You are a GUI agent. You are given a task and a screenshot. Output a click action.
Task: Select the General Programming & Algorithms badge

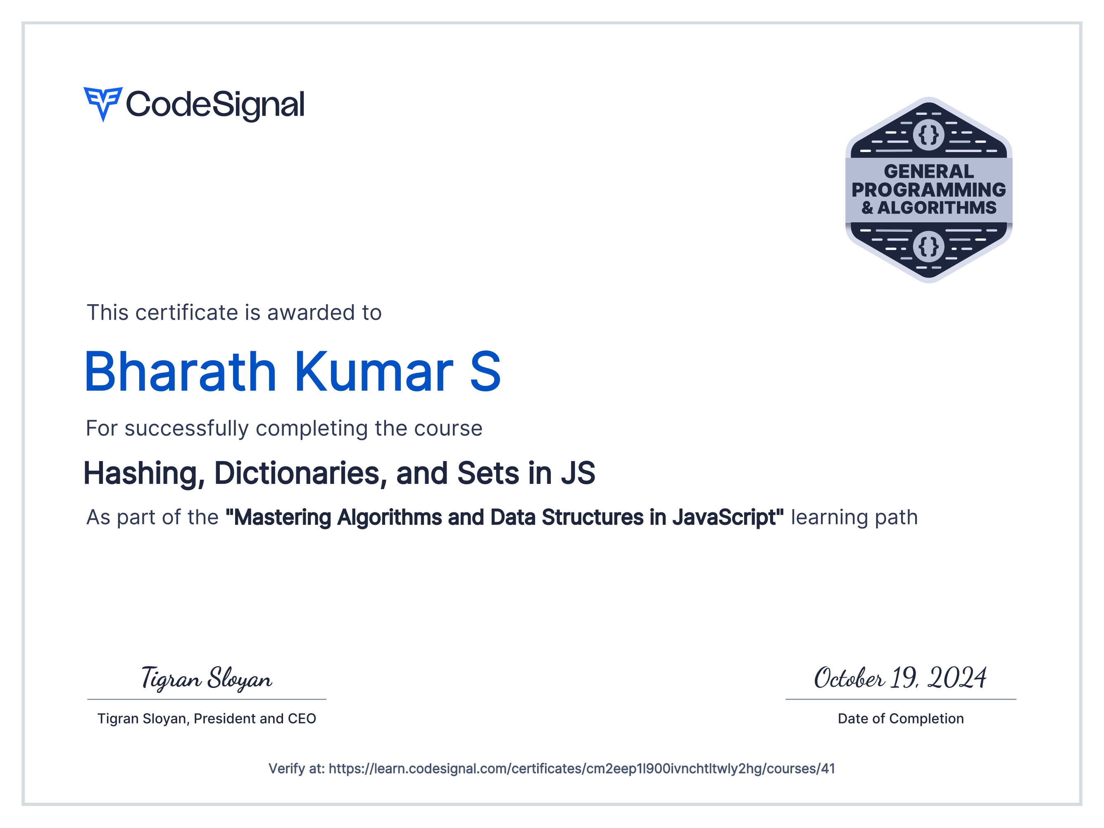[929, 192]
